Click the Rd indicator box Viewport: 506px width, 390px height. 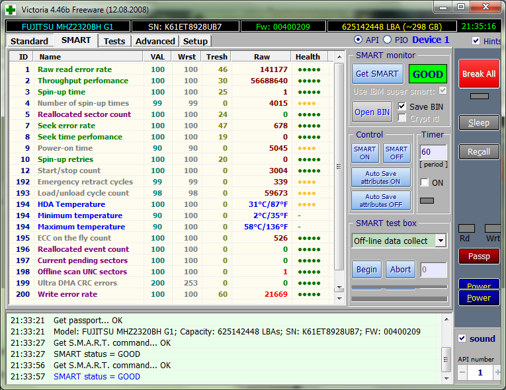click(466, 229)
